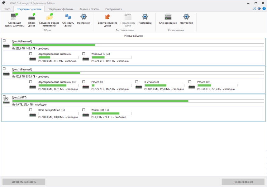Open the blue Help question mark icon
Viewport: 267px width, 187px height.
pyautogui.click(x=264, y=9)
